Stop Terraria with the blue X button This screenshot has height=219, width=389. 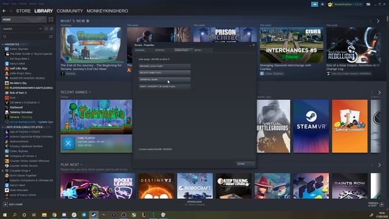point(68,143)
